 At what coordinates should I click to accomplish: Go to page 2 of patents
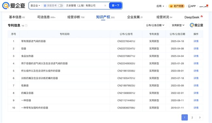coord(192,117)
